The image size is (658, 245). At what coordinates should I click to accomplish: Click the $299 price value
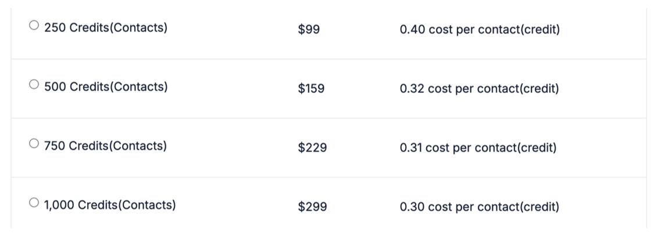pyautogui.click(x=312, y=206)
